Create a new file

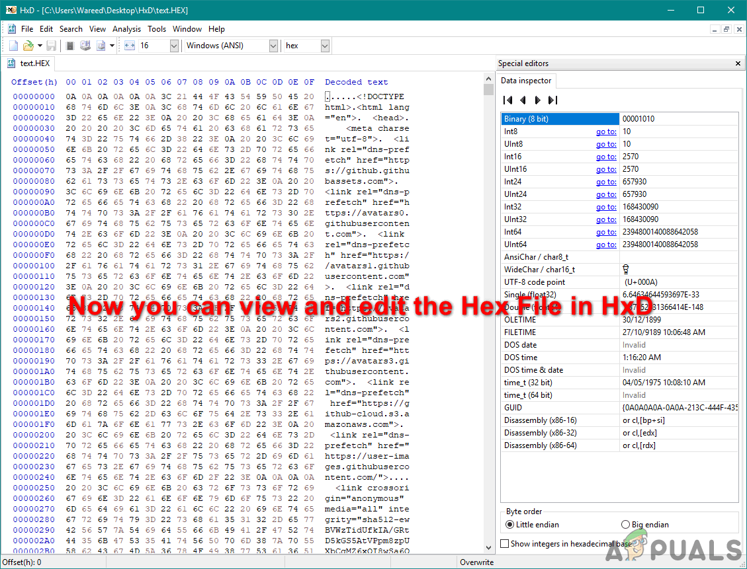point(13,45)
